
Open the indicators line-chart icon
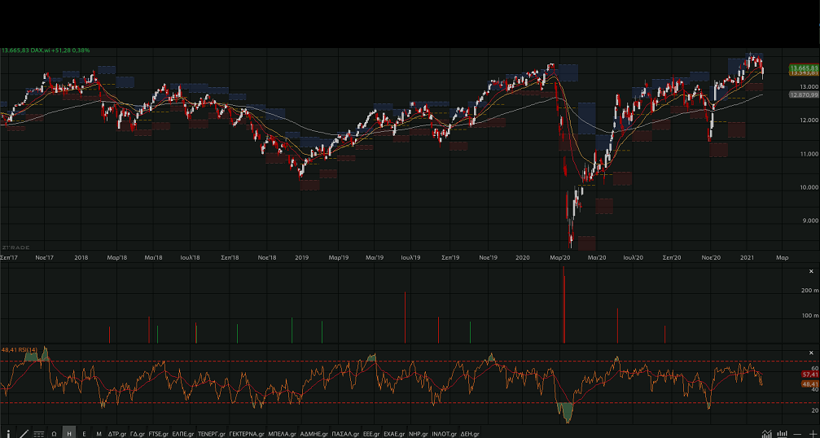pyautogui.click(x=767, y=434)
